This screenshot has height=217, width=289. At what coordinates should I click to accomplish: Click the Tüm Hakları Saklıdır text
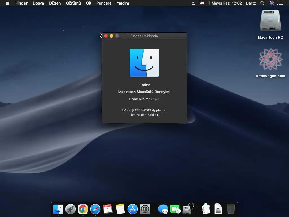144,115
